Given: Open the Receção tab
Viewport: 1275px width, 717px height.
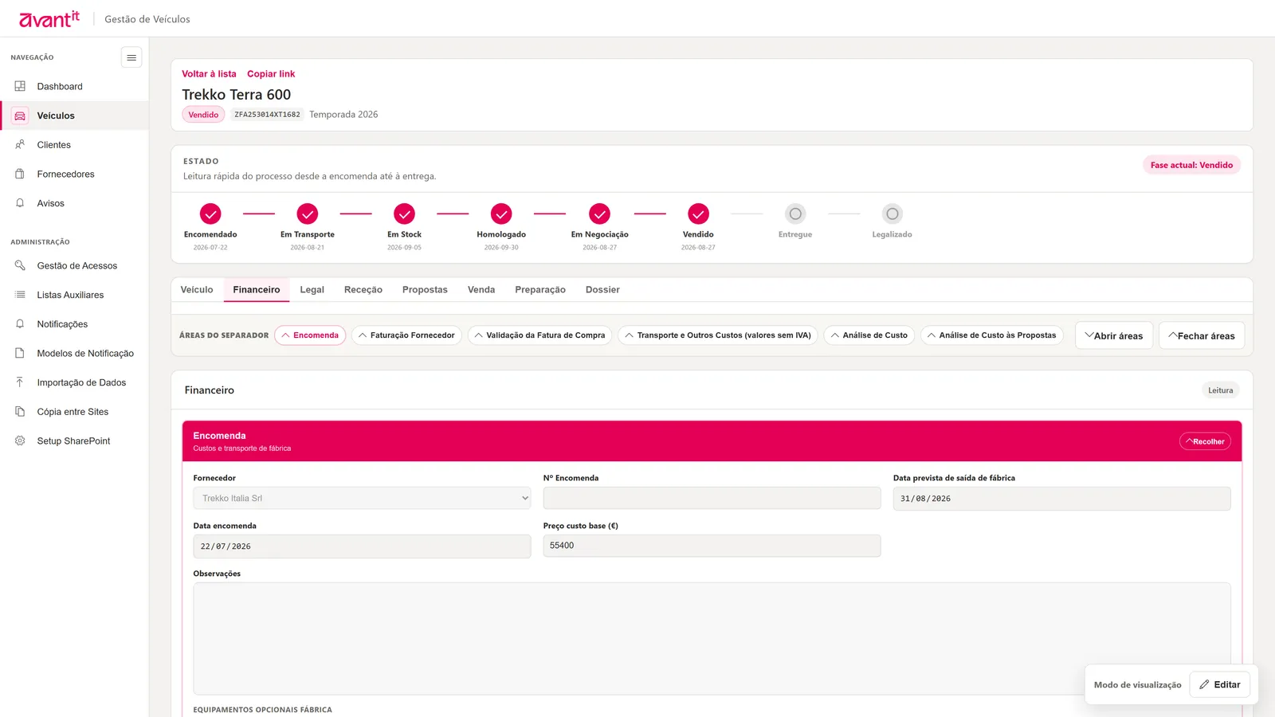Looking at the screenshot, I should [x=363, y=290].
